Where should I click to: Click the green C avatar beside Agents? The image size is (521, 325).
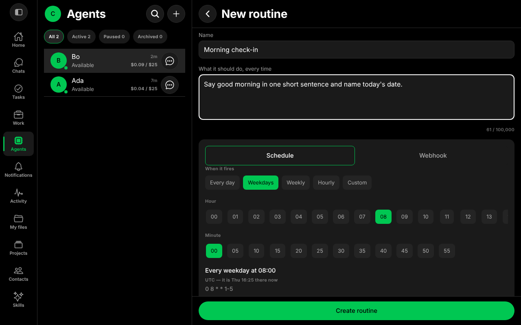point(53,14)
